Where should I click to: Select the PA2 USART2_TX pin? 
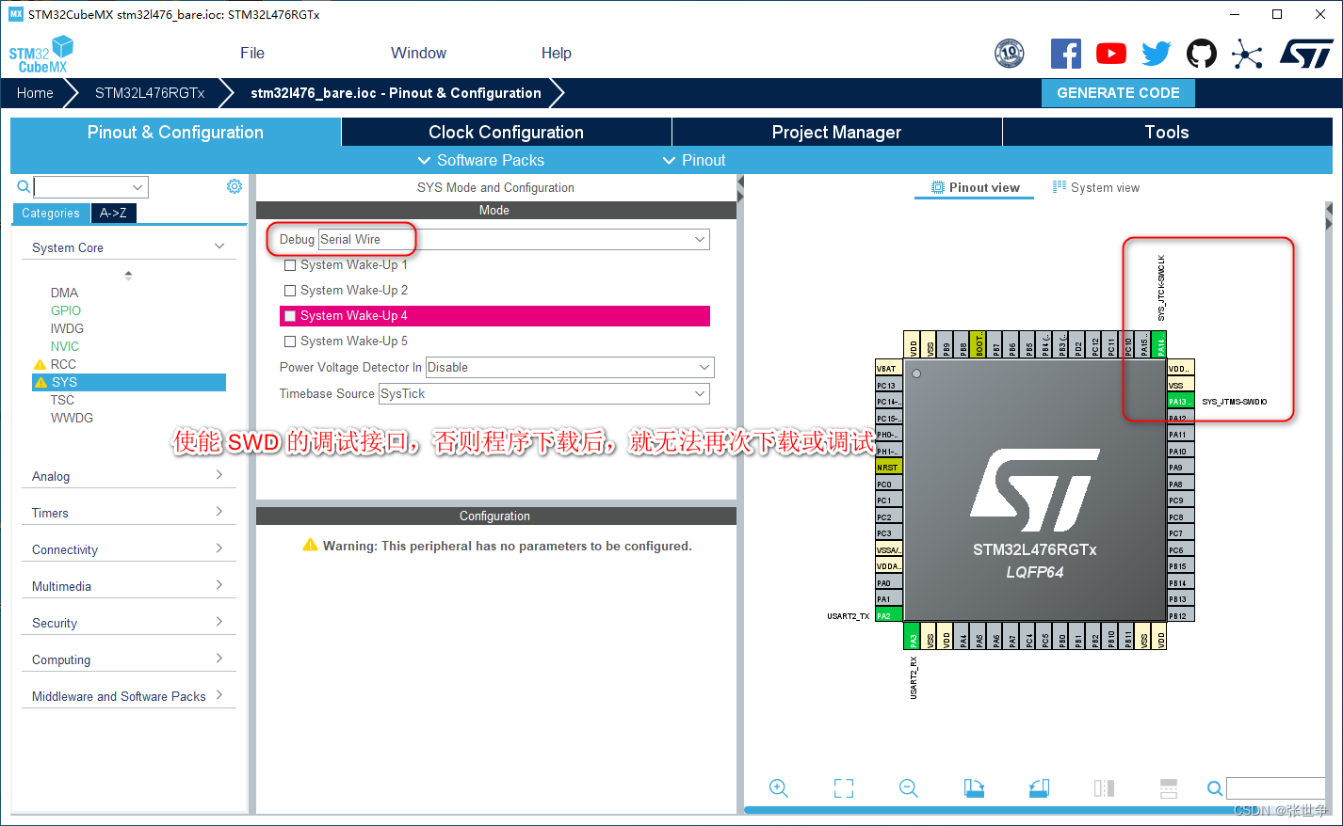[889, 615]
